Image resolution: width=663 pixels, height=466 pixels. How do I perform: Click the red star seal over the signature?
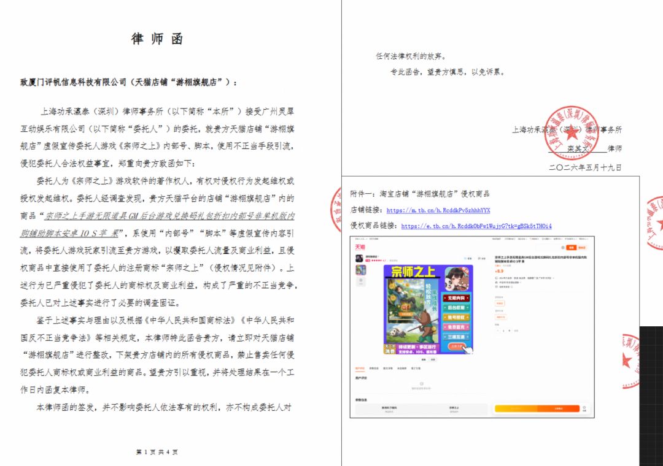[572, 132]
